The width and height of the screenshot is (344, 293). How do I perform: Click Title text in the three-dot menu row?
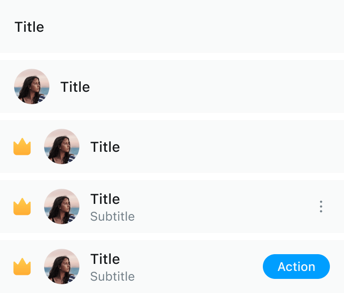105,199
